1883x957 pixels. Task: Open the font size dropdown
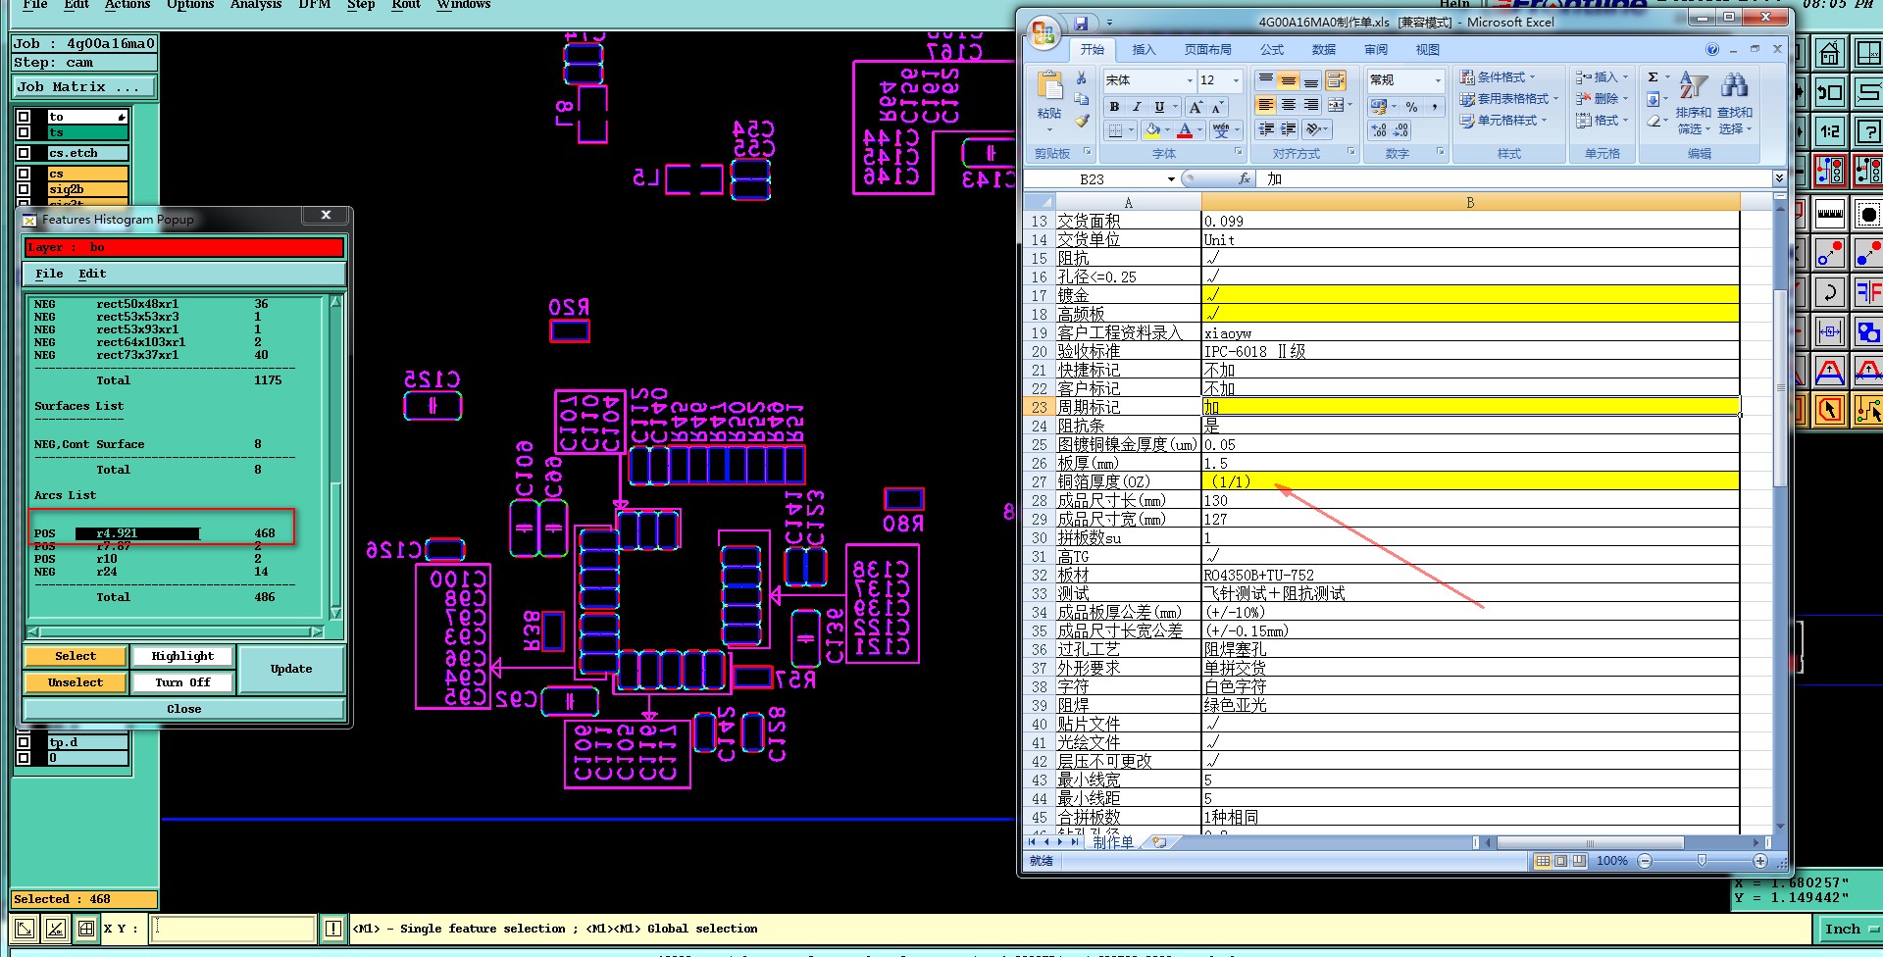click(x=1236, y=80)
